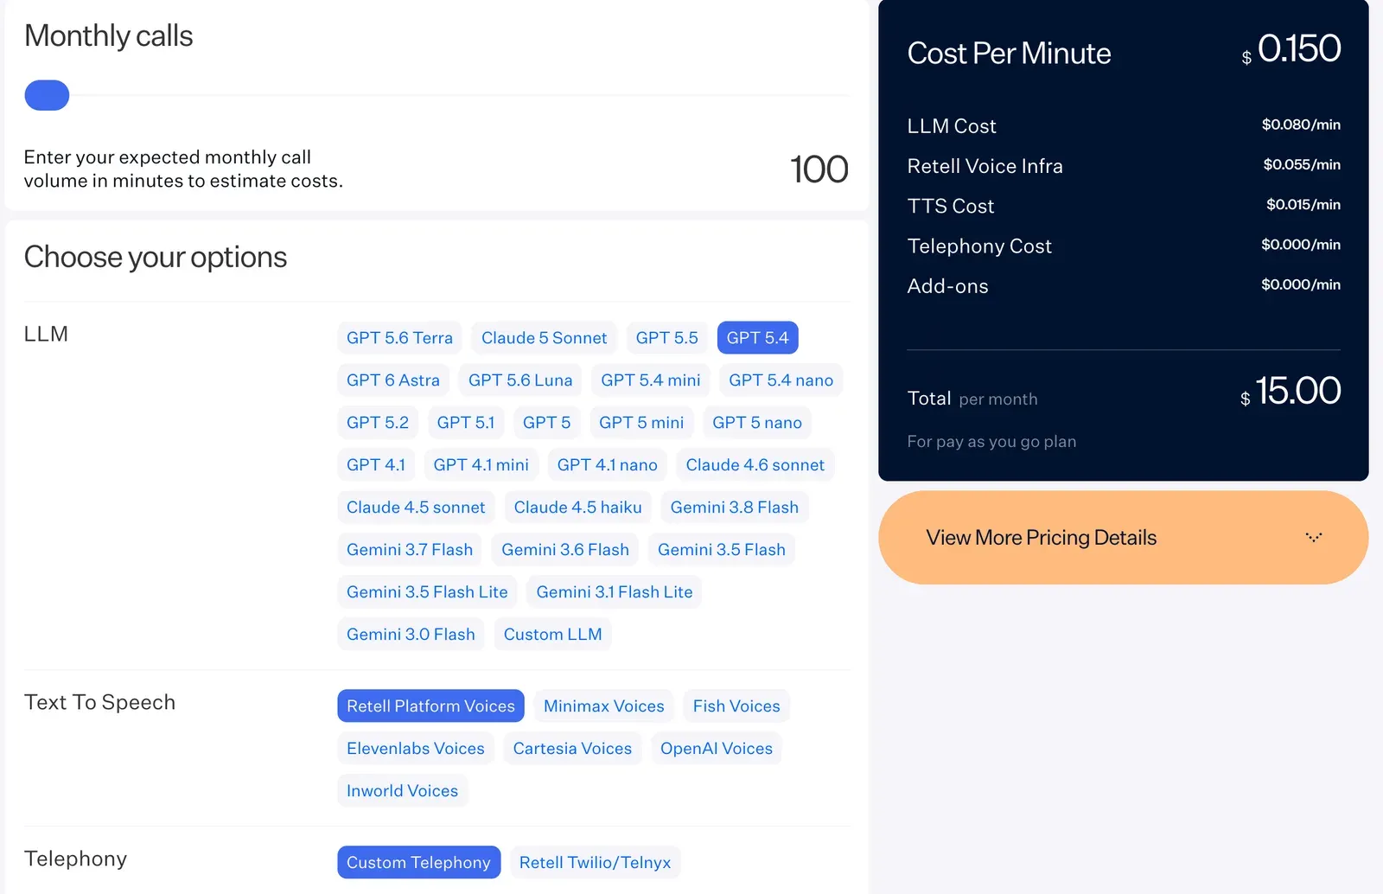Click the chevron icon on View More Pricing Details
The image size is (1383, 894).
pos(1314,538)
